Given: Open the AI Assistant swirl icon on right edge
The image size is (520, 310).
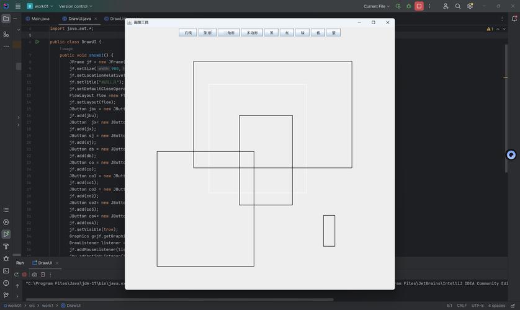Looking at the screenshot, I should (x=511, y=154).
